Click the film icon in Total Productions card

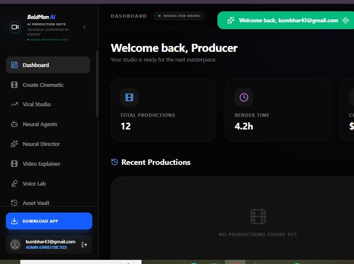coord(129,97)
